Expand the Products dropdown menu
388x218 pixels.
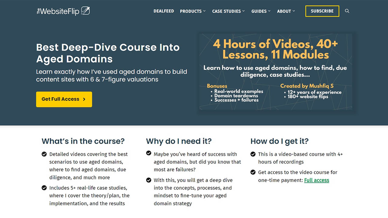[192, 11]
